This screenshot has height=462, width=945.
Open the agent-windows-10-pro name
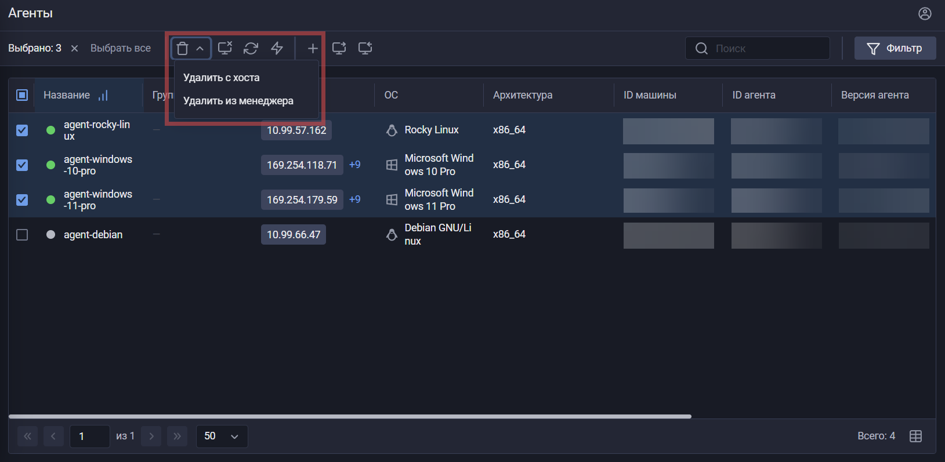pos(98,165)
